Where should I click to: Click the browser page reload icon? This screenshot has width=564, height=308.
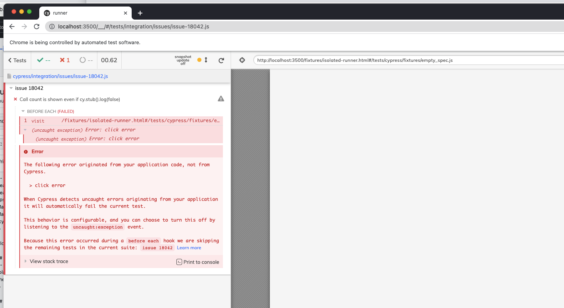tap(37, 26)
